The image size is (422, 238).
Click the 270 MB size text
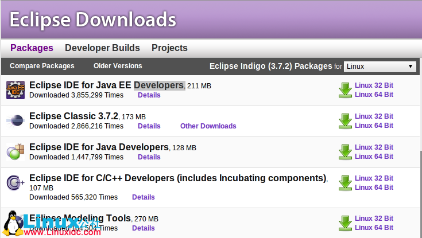point(146,219)
